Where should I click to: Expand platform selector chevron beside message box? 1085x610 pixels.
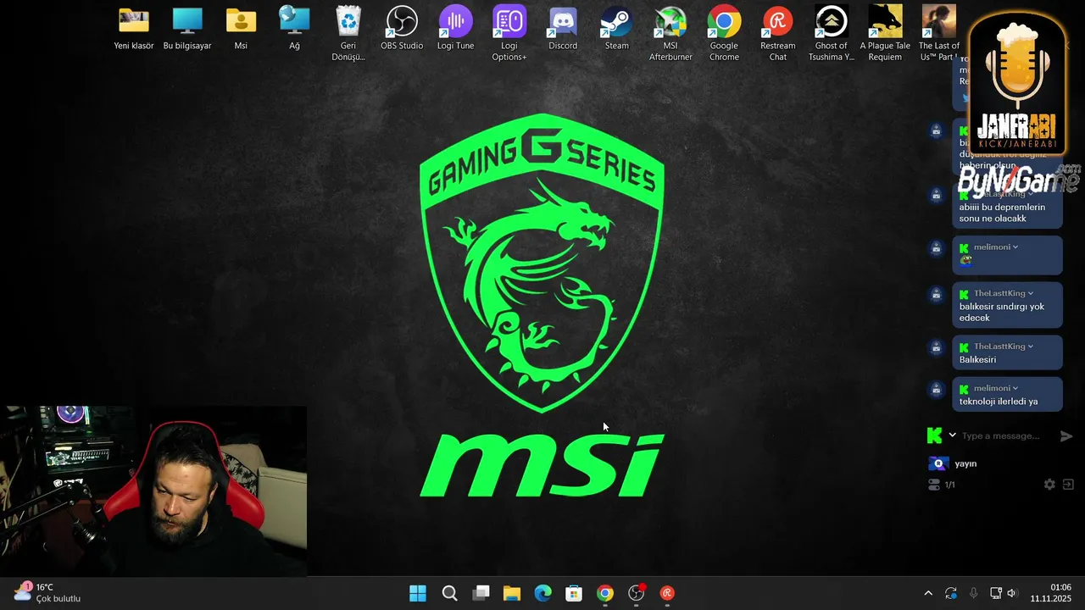pos(952,435)
